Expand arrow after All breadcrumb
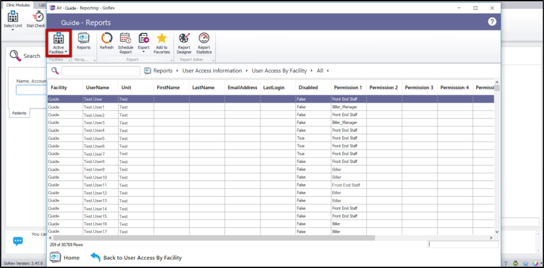 tap(328, 71)
